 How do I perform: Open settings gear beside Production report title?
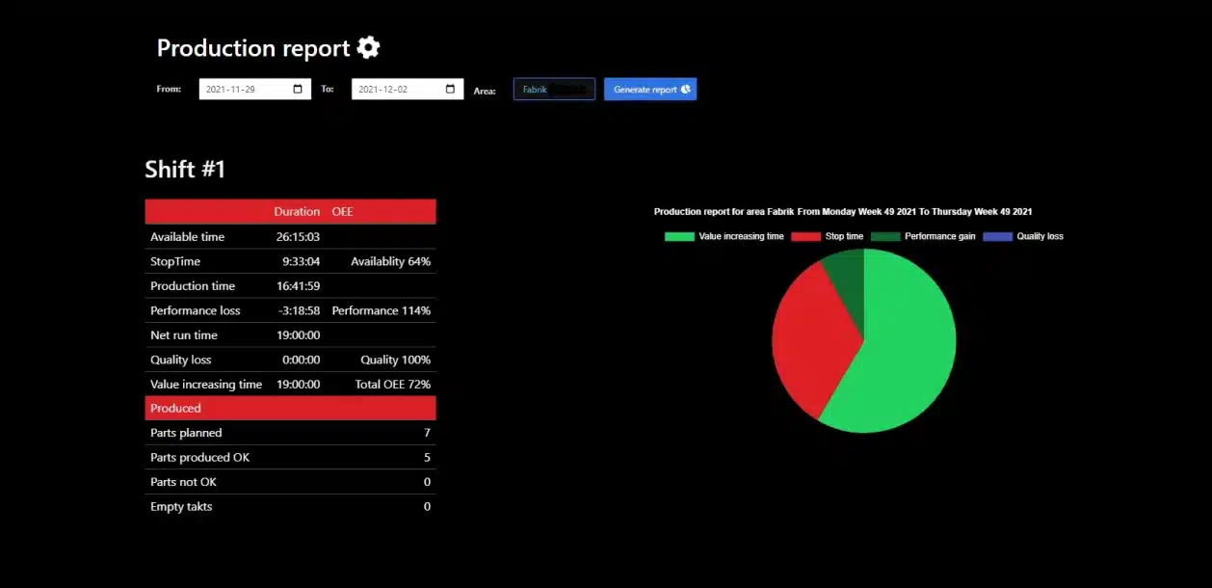(x=368, y=47)
